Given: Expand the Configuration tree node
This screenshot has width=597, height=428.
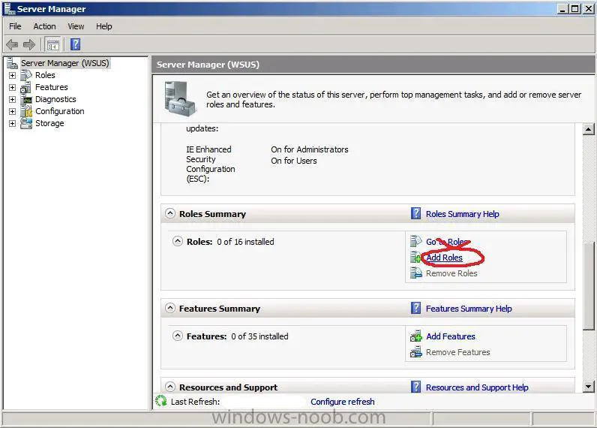Looking at the screenshot, I should [x=12, y=111].
